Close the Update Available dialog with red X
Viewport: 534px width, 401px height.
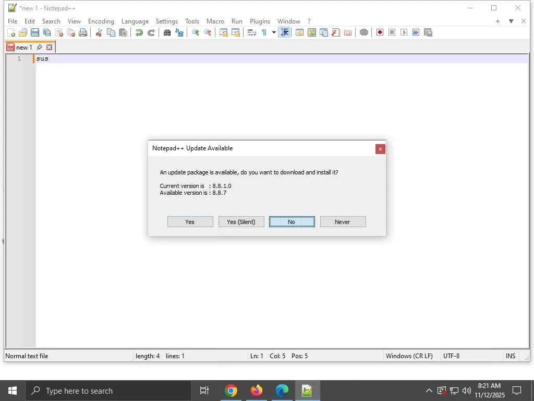click(380, 149)
